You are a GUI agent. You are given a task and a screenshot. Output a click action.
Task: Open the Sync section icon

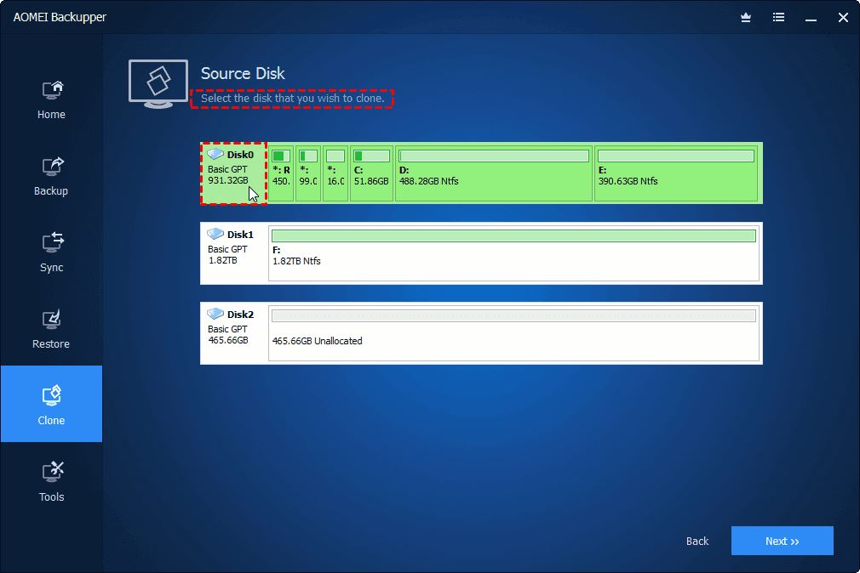pyautogui.click(x=51, y=243)
